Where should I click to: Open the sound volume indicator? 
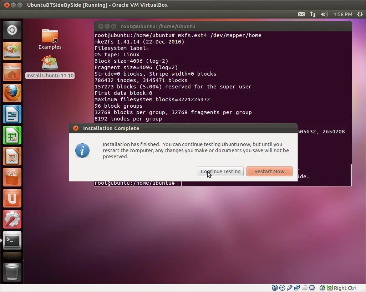(x=324, y=14)
